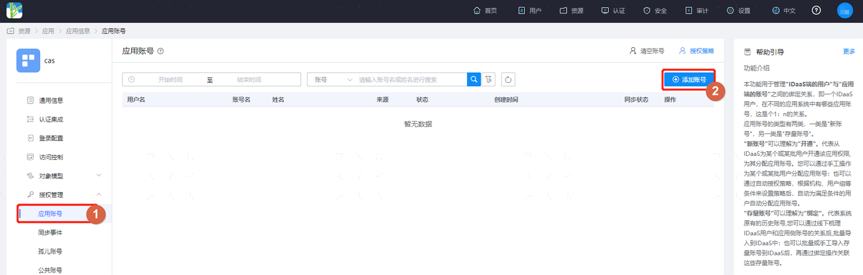This screenshot has width=863, height=275.
Task: Refresh the account list with reload icon
Action: coord(507,79)
